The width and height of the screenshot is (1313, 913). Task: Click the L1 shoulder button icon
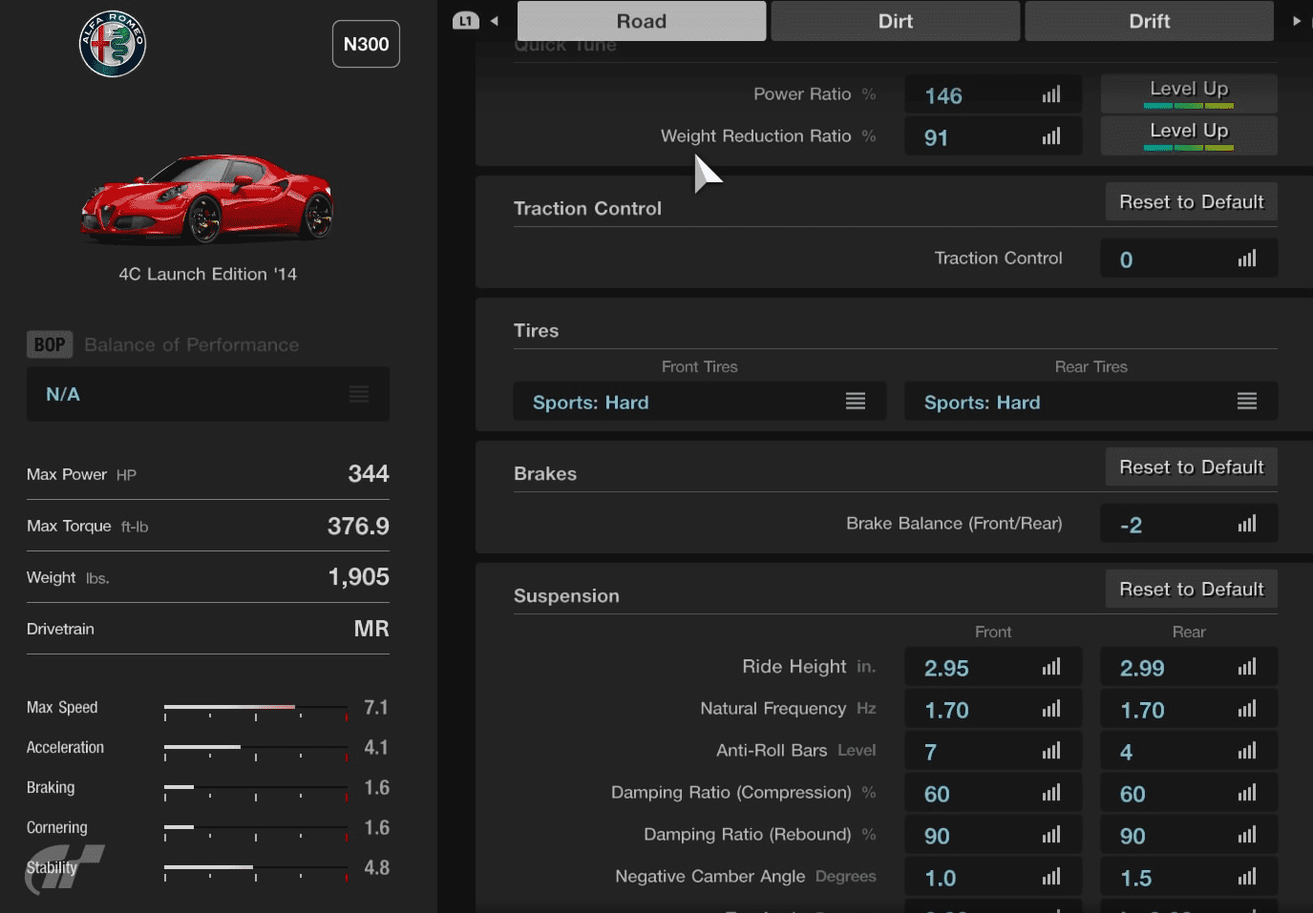[466, 21]
